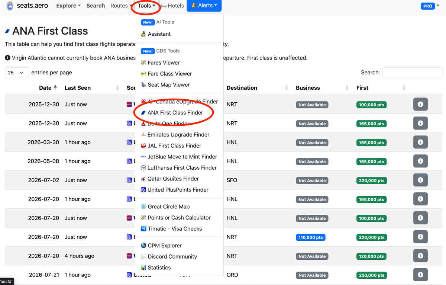Click the ANA First Class page heading
This screenshot has height=285, width=446.
pos(50,31)
